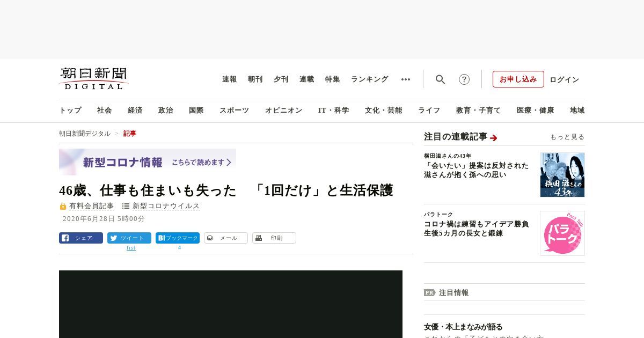Bookmark with Hatena ブックマーク button
This screenshot has width=644, height=338.
[178, 238]
